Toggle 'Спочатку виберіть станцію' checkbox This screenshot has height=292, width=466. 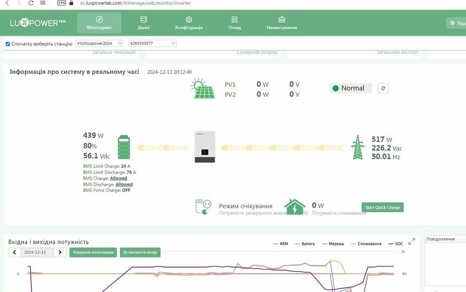[x=8, y=44]
